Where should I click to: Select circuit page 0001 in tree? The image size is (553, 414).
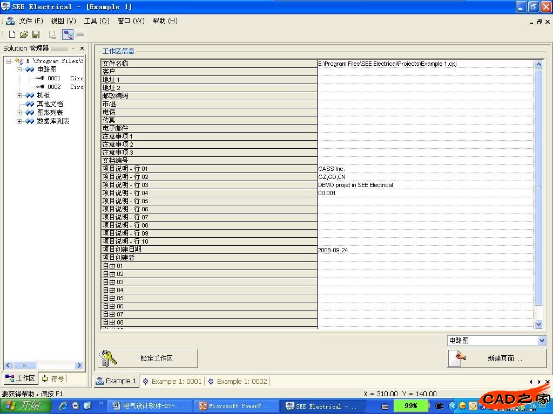54,78
